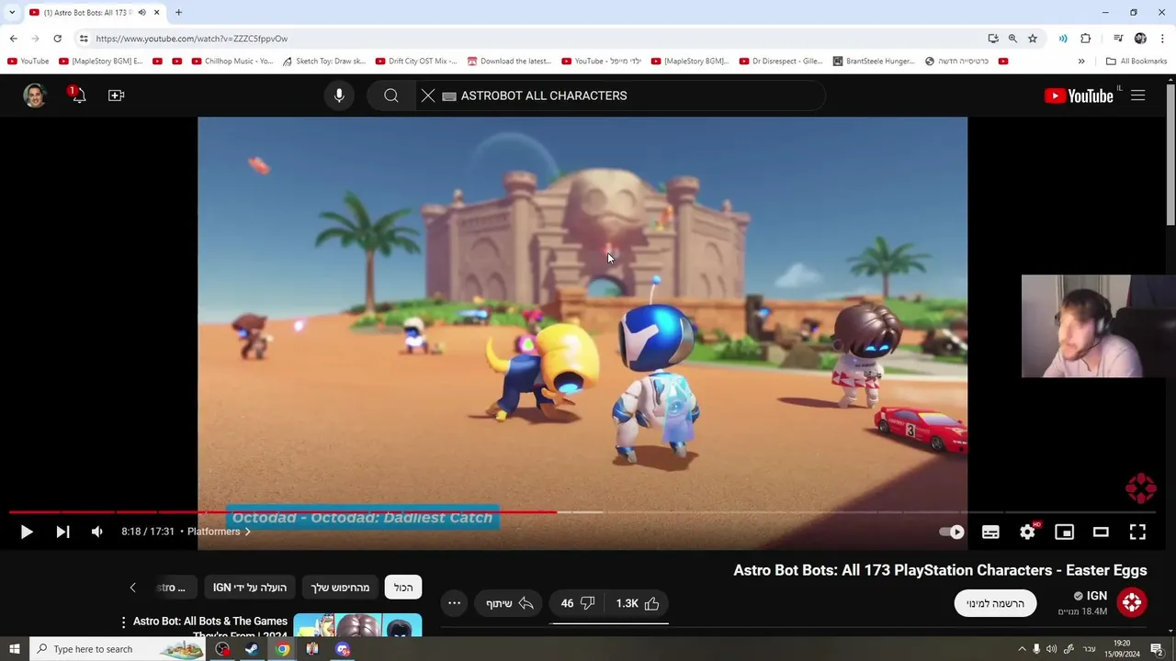Subscribe using the הרשמה למינוי button
Screen dimensions: 1176x661
(x=995, y=603)
